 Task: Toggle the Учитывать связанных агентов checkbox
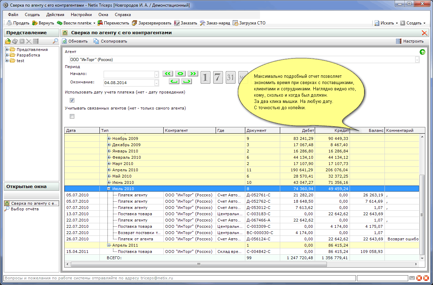coord(72,117)
